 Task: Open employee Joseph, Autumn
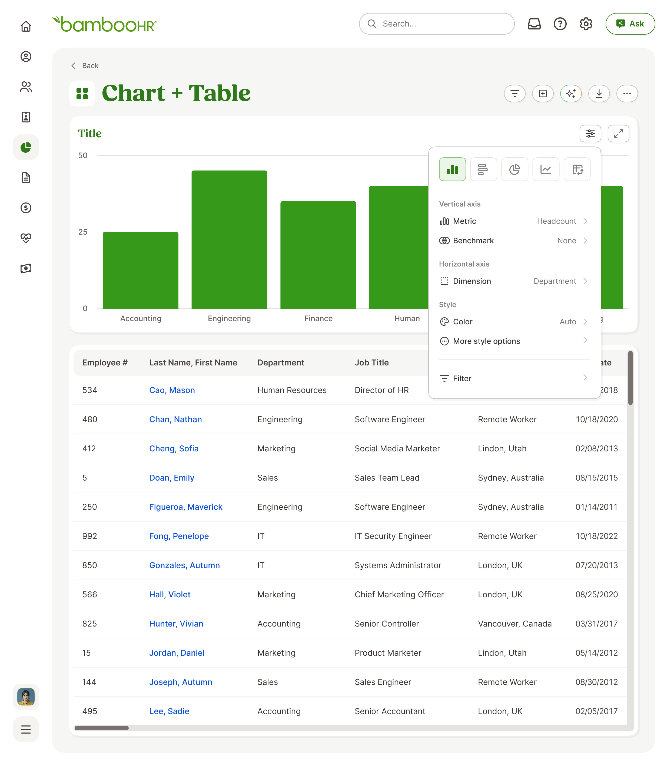[180, 682]
